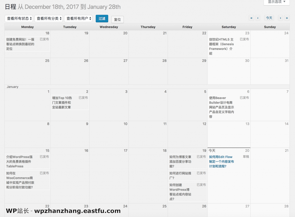Click the 复位 reset button
The height and width of the screenshot is (217, 295).
117,20
